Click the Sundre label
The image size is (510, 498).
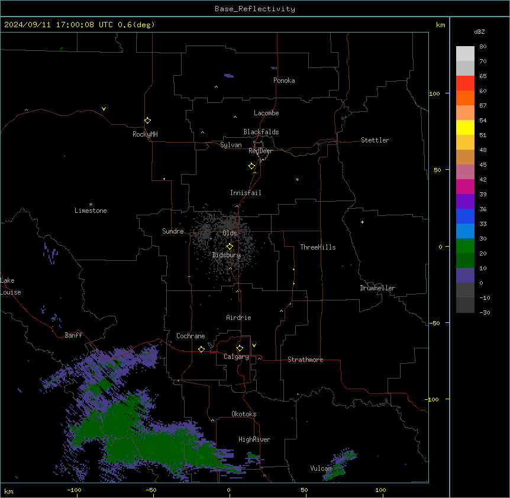(x=173, y=231)
